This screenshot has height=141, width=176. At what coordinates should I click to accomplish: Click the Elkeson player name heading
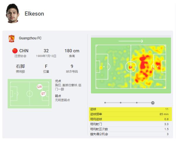coord(34,14)
